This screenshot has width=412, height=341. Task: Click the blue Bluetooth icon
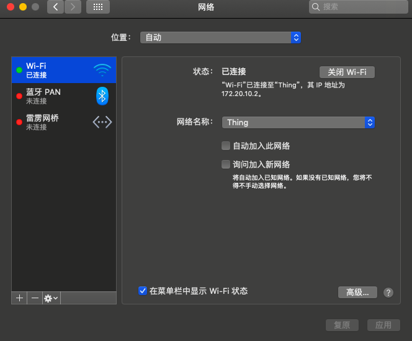[102, 95]
